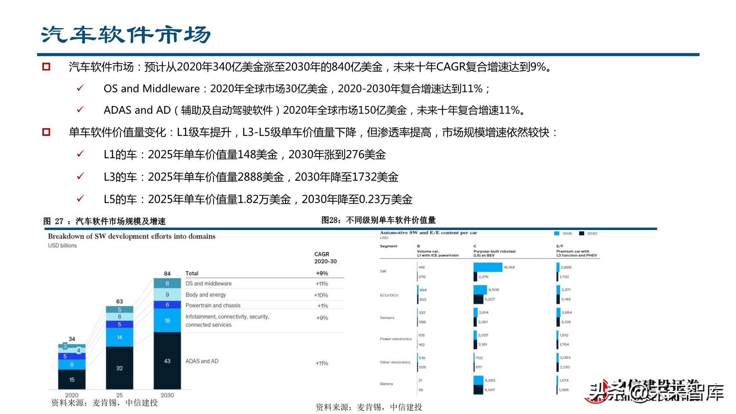Image resolution: width=736 pixels, height=414 pixels.
Task: Click the 'Powertrain and chassis' row label
Action: (x=213, y=305)
